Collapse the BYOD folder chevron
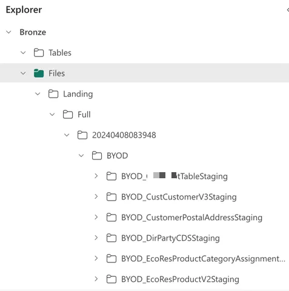 pyautogui.click(x=81, y=156)
